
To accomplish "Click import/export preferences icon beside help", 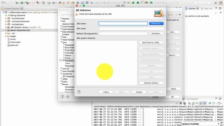I will 68,97.
